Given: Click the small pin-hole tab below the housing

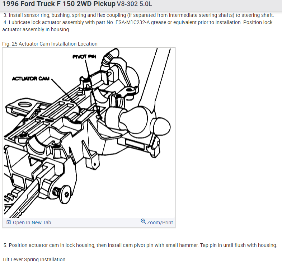Looking at the screenshot, I should [94, 162].
